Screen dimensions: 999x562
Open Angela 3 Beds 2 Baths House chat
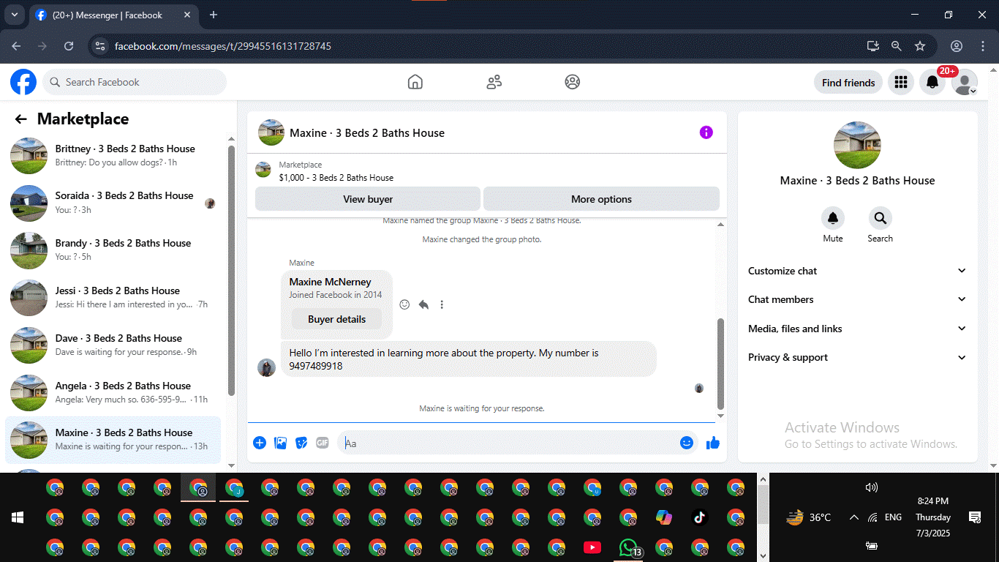[113, 393]
